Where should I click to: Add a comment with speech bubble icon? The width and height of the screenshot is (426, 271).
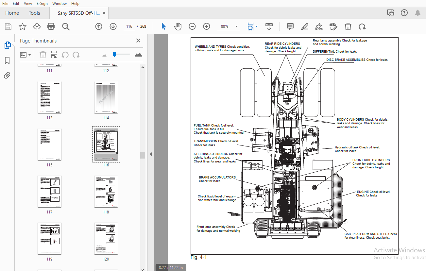(x=290, y=26)
